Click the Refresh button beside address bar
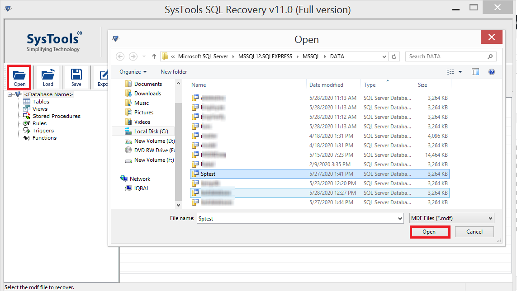Screen dimensions: 517x291 click(394, 56)
